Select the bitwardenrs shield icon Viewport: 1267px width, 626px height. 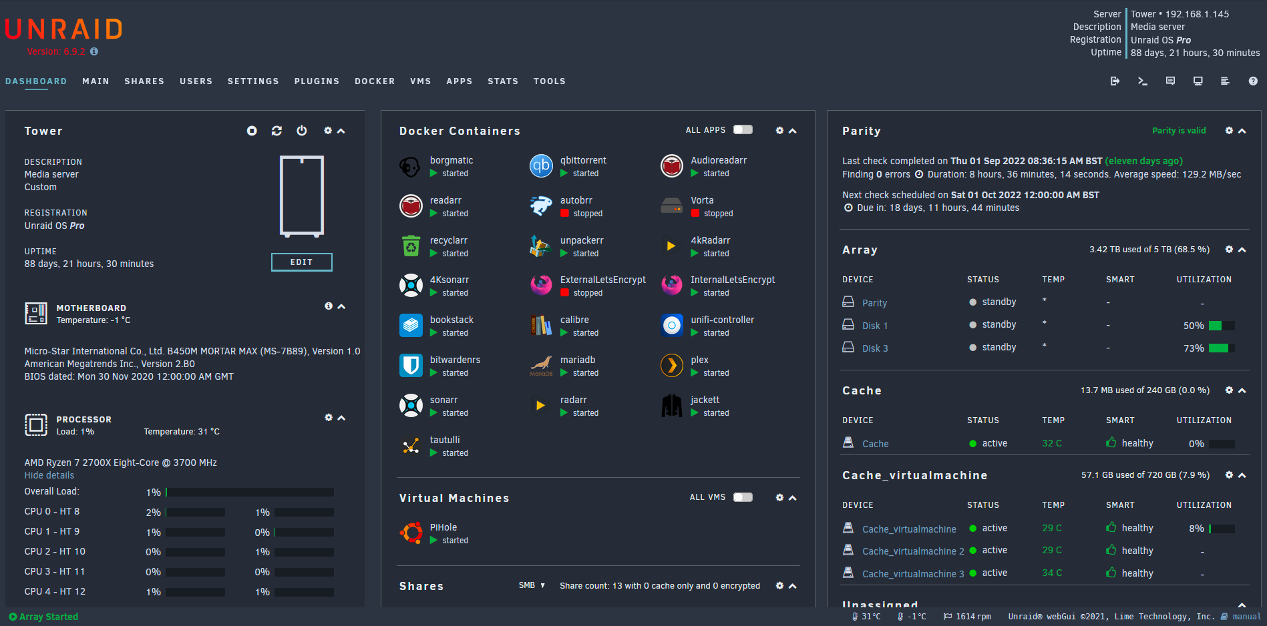point(411,366)
